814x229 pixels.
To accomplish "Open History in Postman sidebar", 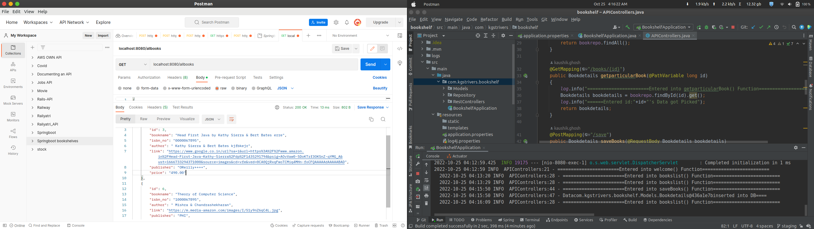I will tap(13, 151).
